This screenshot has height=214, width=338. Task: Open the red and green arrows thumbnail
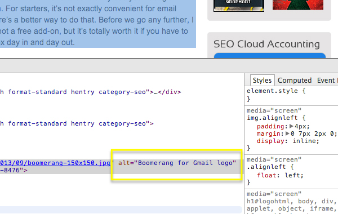tap(297, 5)
